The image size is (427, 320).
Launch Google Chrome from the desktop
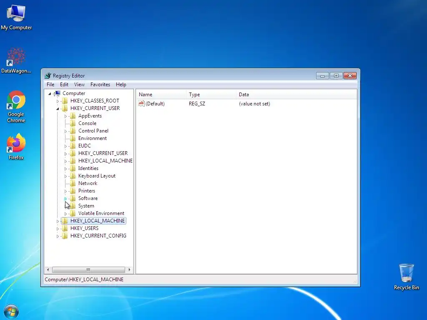(16, 107)
